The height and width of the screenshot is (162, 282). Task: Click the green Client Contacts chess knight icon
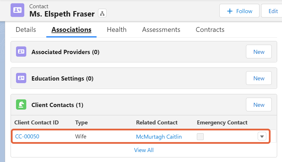(21, 104)
